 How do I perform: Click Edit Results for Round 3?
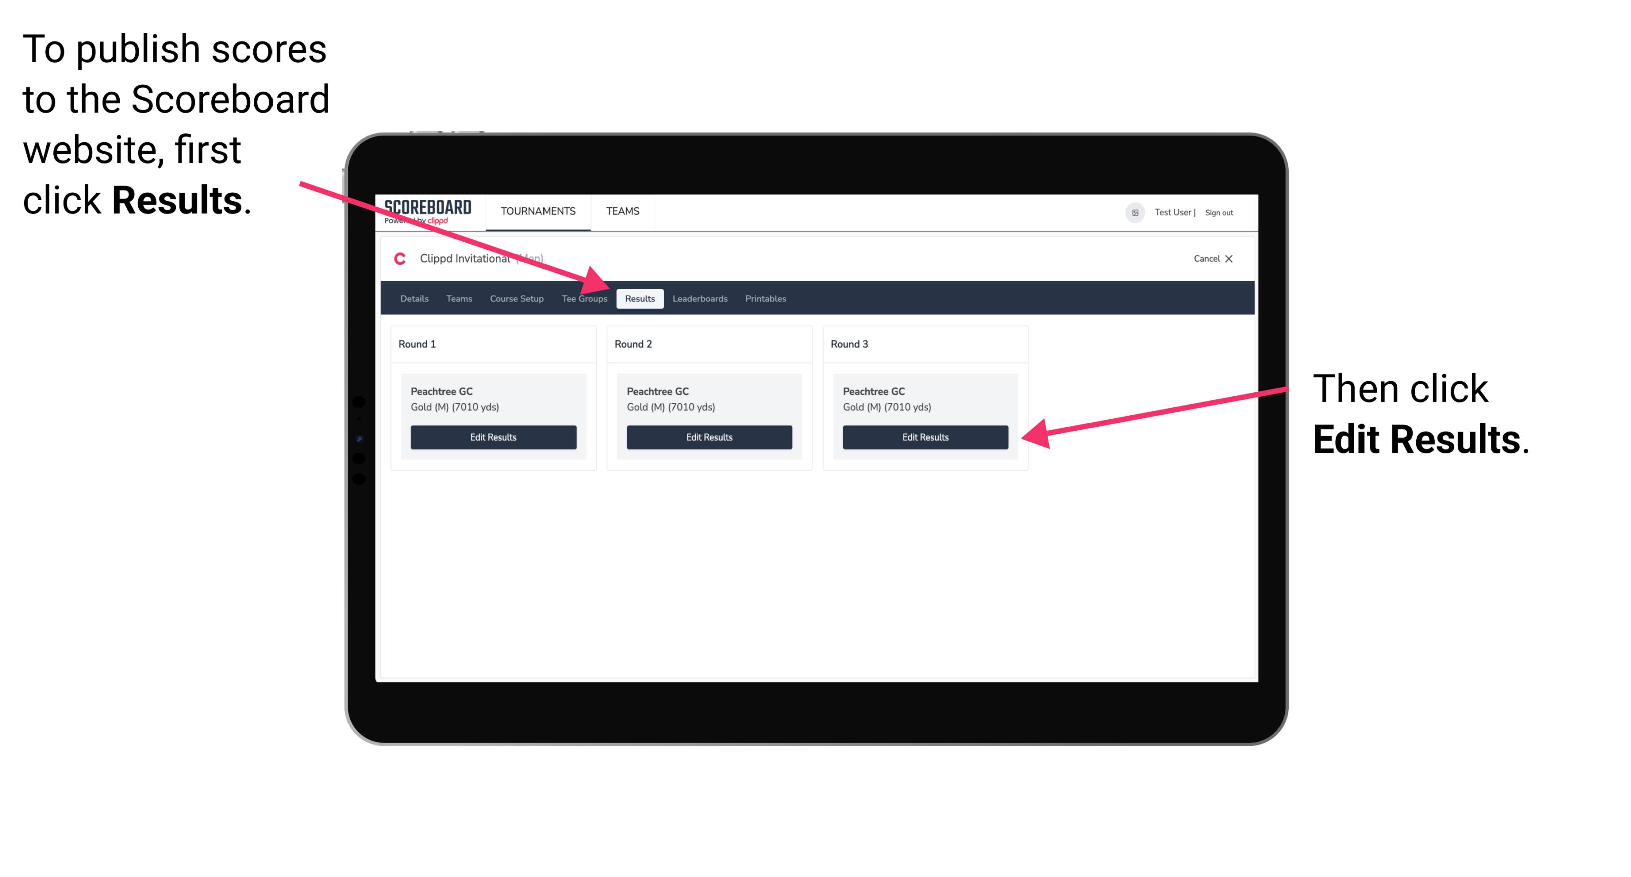pyautogui.click(x=924, y=437)
